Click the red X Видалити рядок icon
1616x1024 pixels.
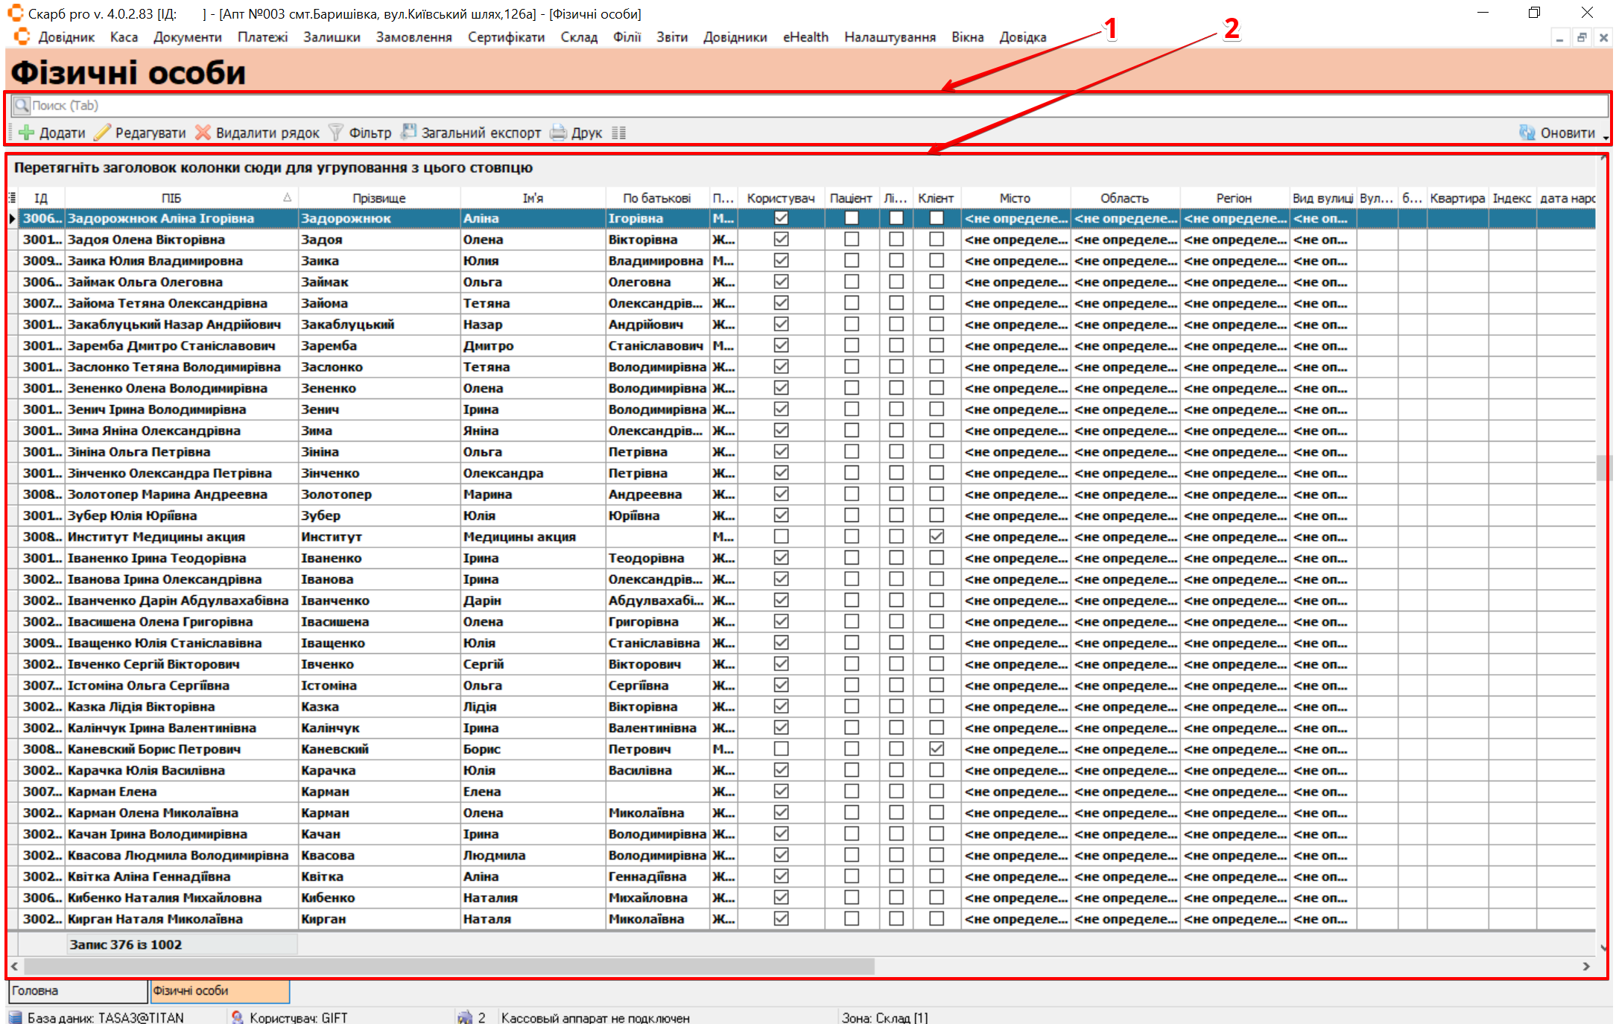tap(203, 133)
